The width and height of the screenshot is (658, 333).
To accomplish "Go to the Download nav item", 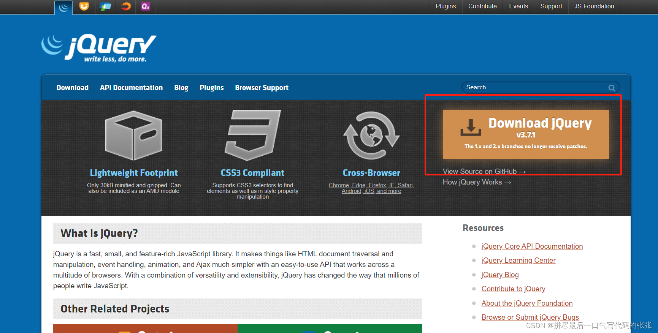I will [73, 88].
